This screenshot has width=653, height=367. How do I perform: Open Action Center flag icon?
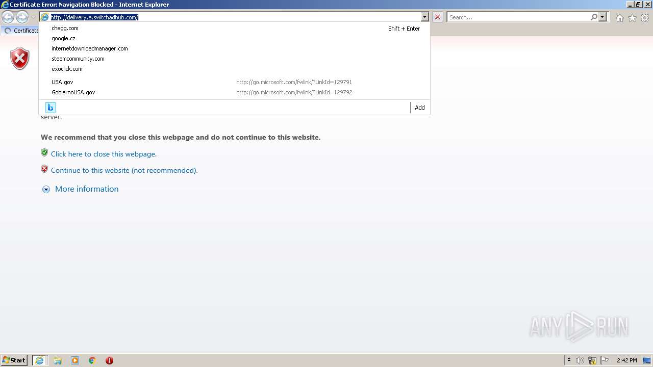[x=605, y=360]
